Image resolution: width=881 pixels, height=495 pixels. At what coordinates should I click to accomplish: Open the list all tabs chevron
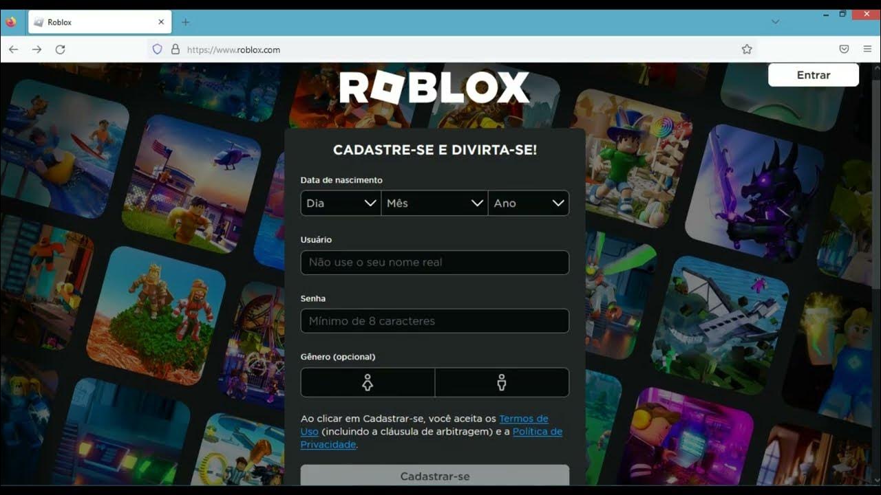(x=776, y=22)
